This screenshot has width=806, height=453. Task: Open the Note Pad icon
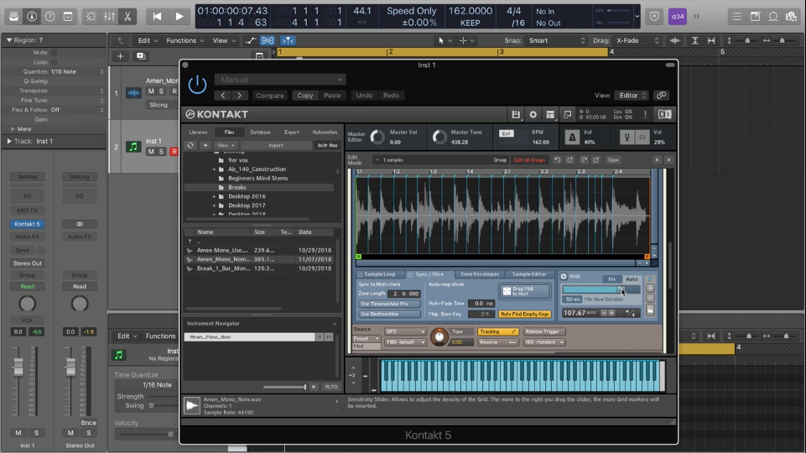coord(755,17)
